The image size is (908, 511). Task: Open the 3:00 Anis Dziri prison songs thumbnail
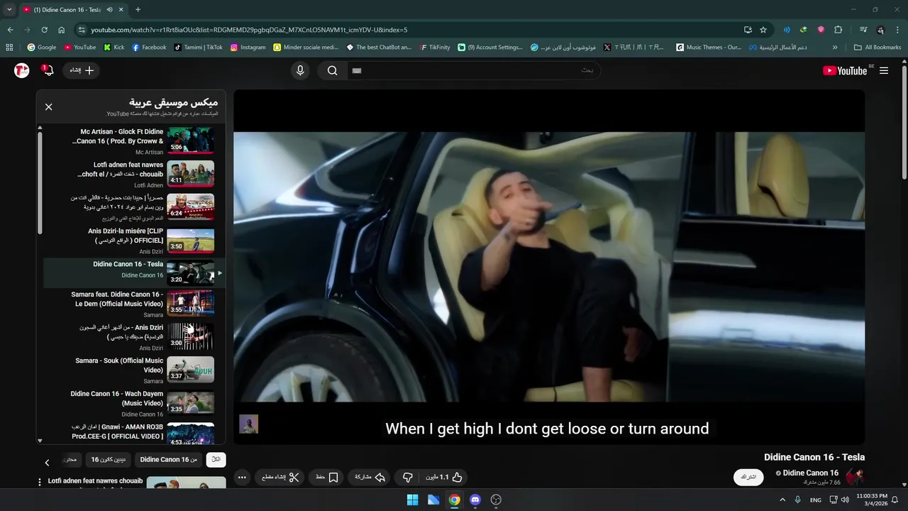pos(190,336)
